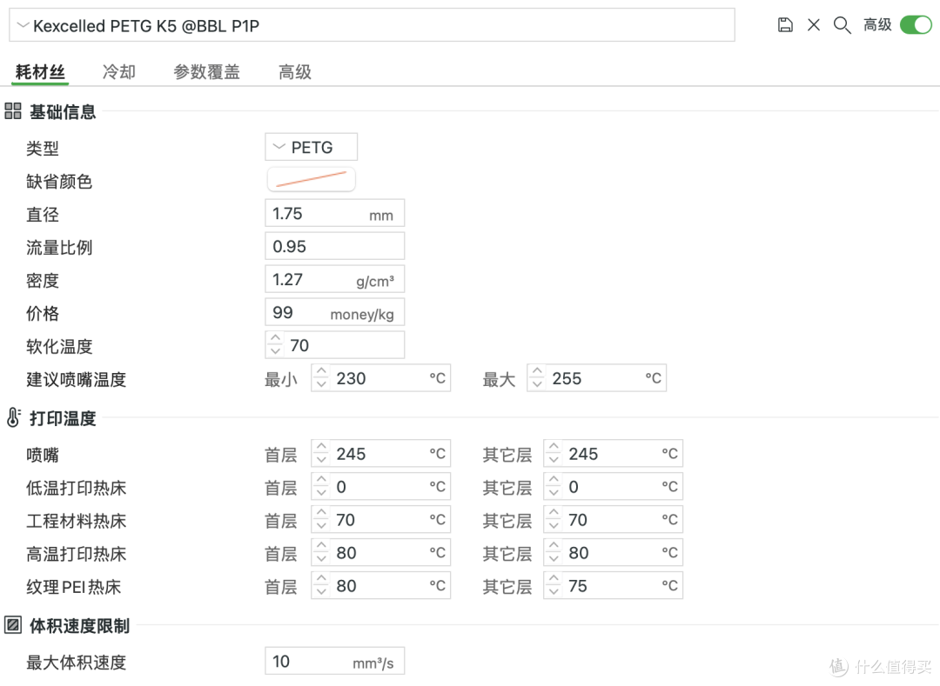Open the 高级 tab
The width and height of the screenshot is (940, 686).
coord(295,72)
